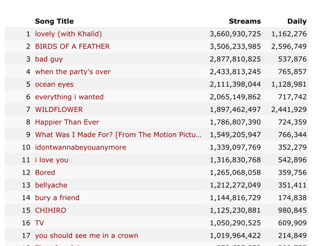Click the 'everything i wanted' title
The width and height of the screenshot is (335, 246).
point(69,97)
